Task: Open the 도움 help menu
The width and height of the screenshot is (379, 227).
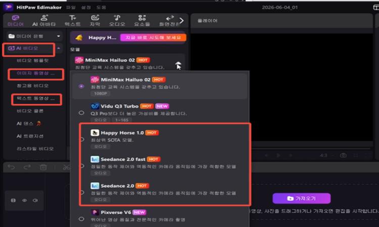Action: pyautogui.click(x=101, y=8)
